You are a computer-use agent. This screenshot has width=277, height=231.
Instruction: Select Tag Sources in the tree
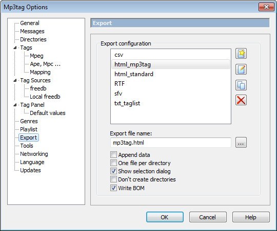pos(35,80)
